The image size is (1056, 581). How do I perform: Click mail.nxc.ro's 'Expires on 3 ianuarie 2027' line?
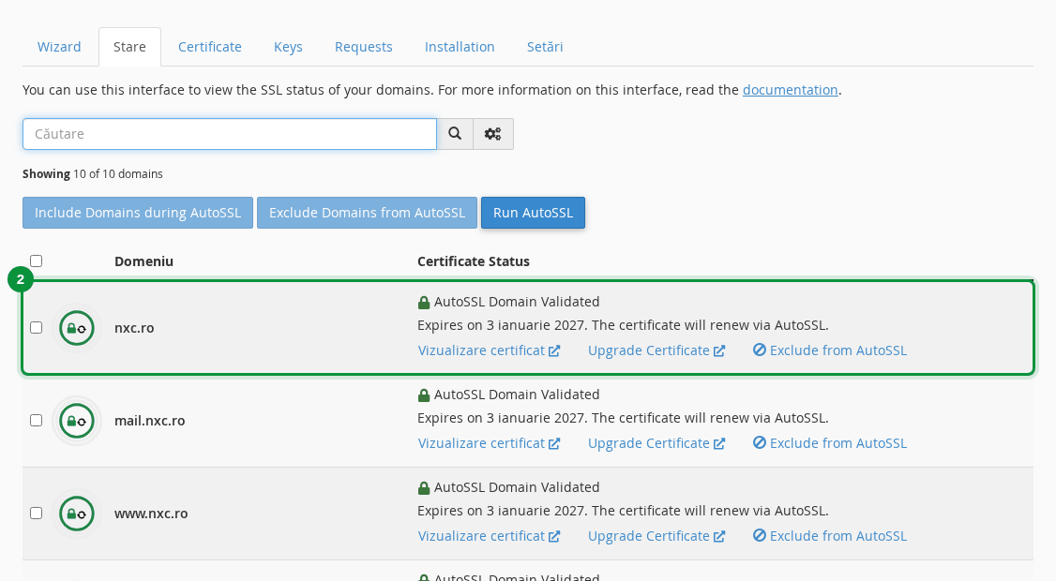[x=623, y=418]
